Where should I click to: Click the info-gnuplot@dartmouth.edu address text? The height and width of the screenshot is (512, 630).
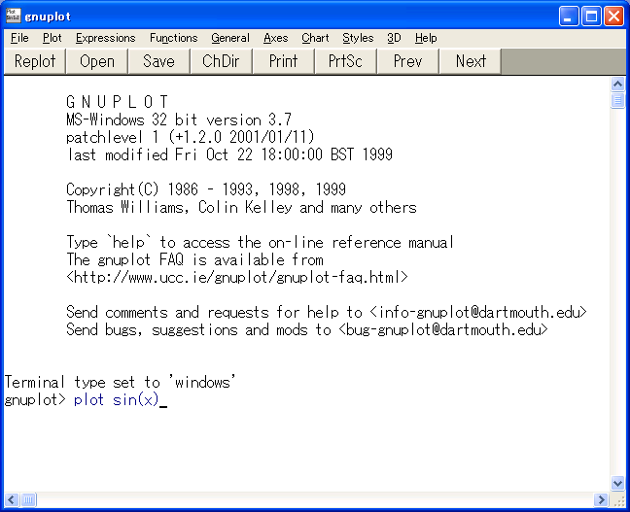pos(478,312)
